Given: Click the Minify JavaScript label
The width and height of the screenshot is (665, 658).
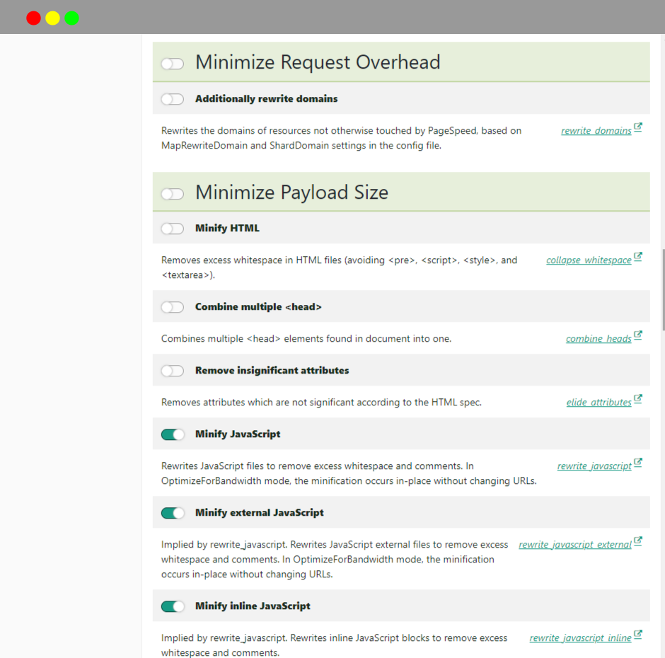Looking at the screenshot, I should tap(238, 434).
